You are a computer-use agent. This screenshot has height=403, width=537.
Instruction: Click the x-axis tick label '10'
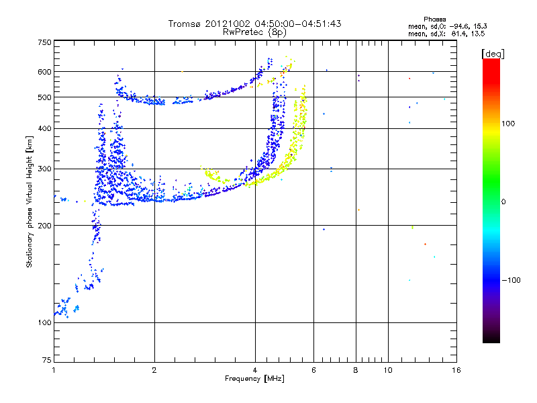tap(388, 370)
